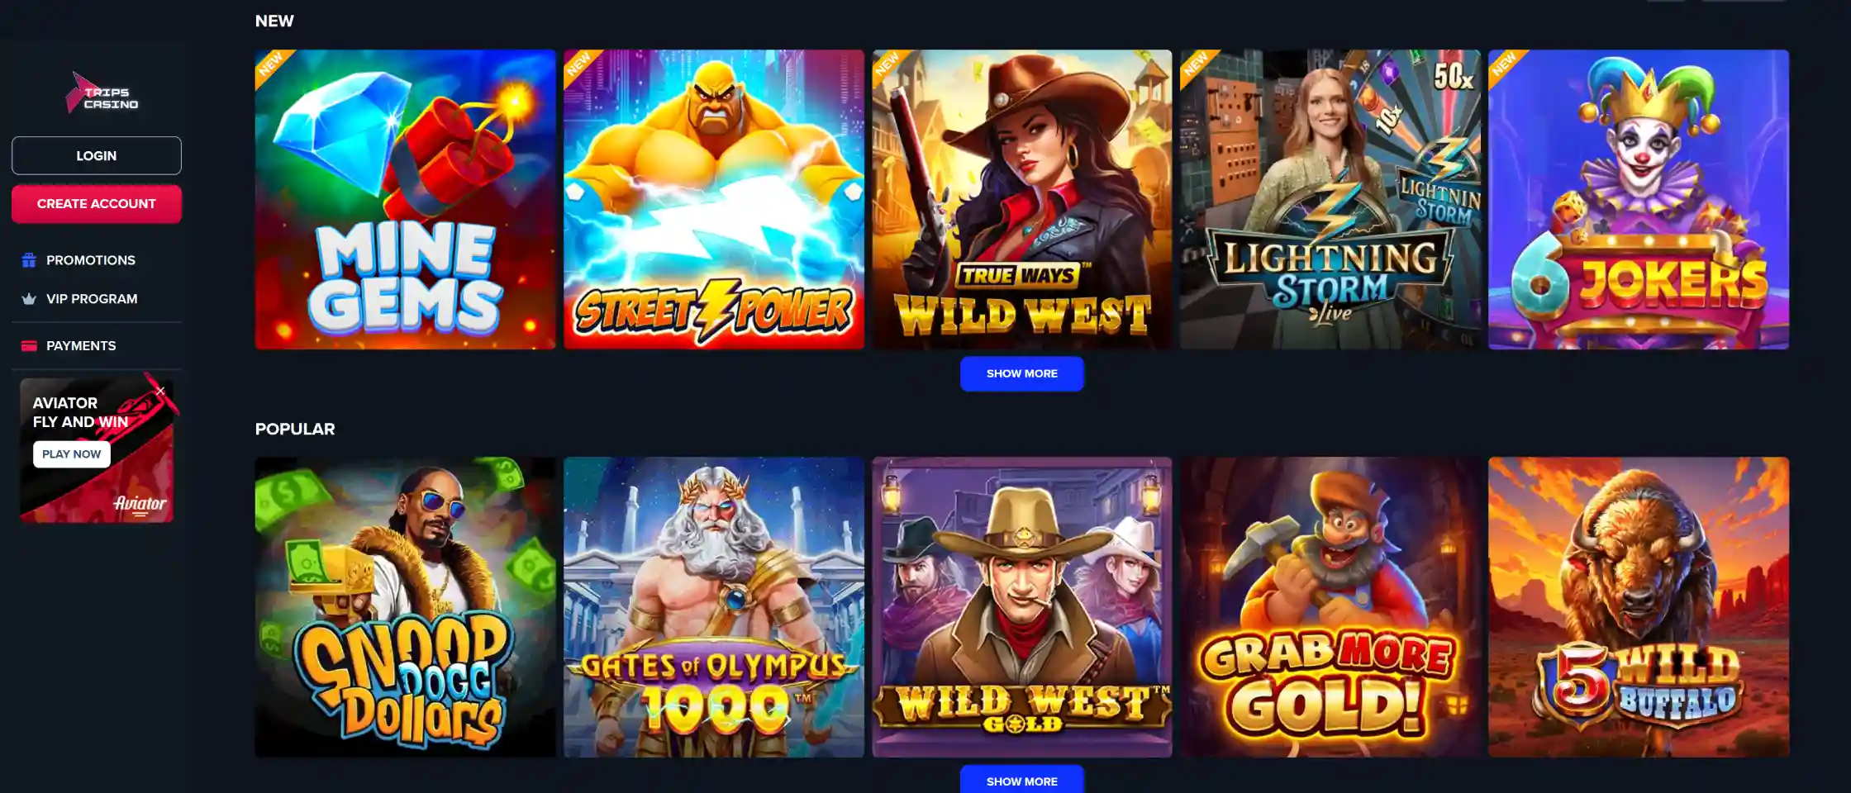Open the Street Power game tile
Screen dimensions: 1851x793
click(714, 199)
